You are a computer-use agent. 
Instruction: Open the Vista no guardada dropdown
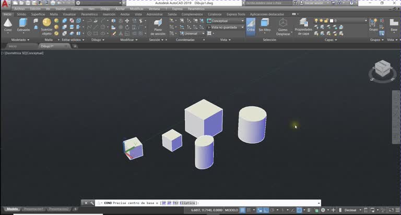click(x=226, y=27)
